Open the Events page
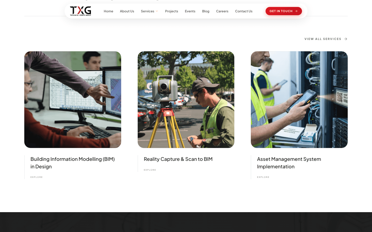372x232 pixels. (190, 11)
